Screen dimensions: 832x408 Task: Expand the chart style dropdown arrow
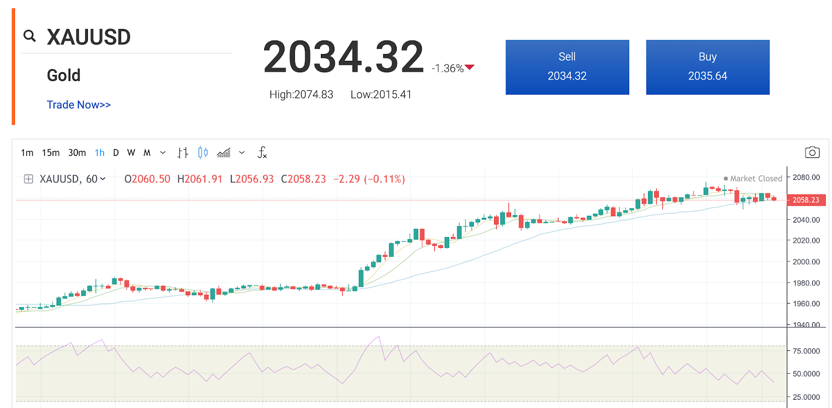click(242, 153)
